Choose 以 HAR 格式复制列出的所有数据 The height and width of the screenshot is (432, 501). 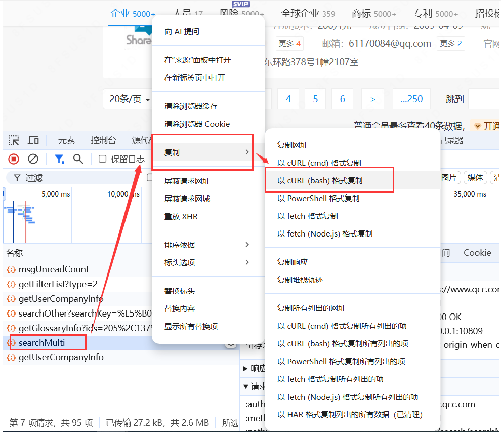350,415
